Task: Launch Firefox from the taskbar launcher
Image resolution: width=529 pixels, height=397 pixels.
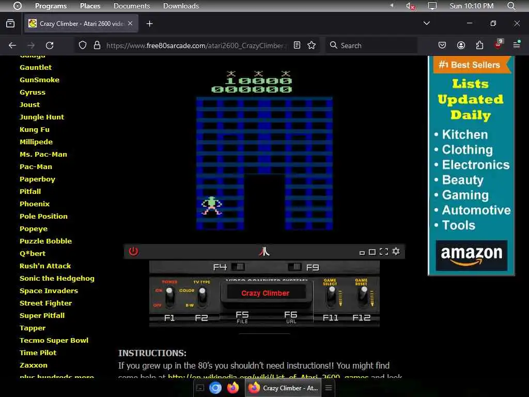Action: 233,388
